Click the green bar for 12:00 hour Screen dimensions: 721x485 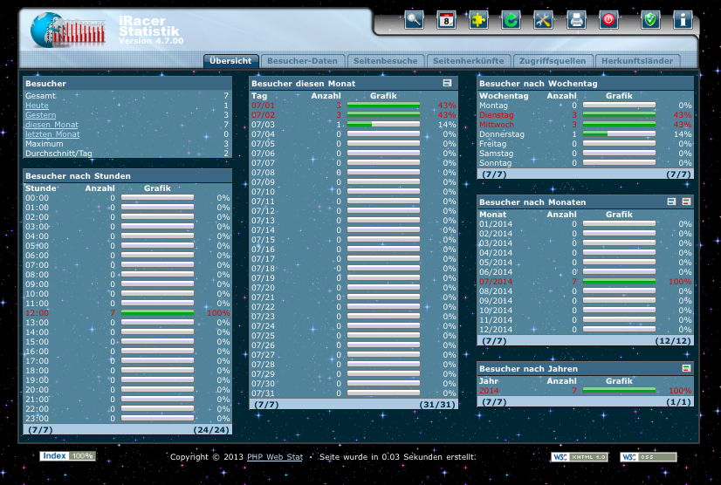(157, 312)
